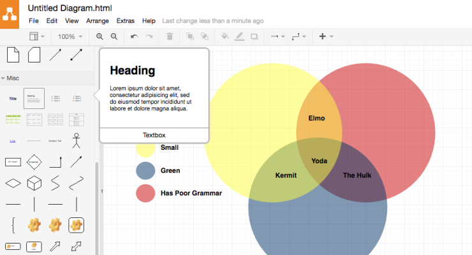Toggle the Shadow toolbar icon
Viewport: 472px width, 255px height.
254,37
